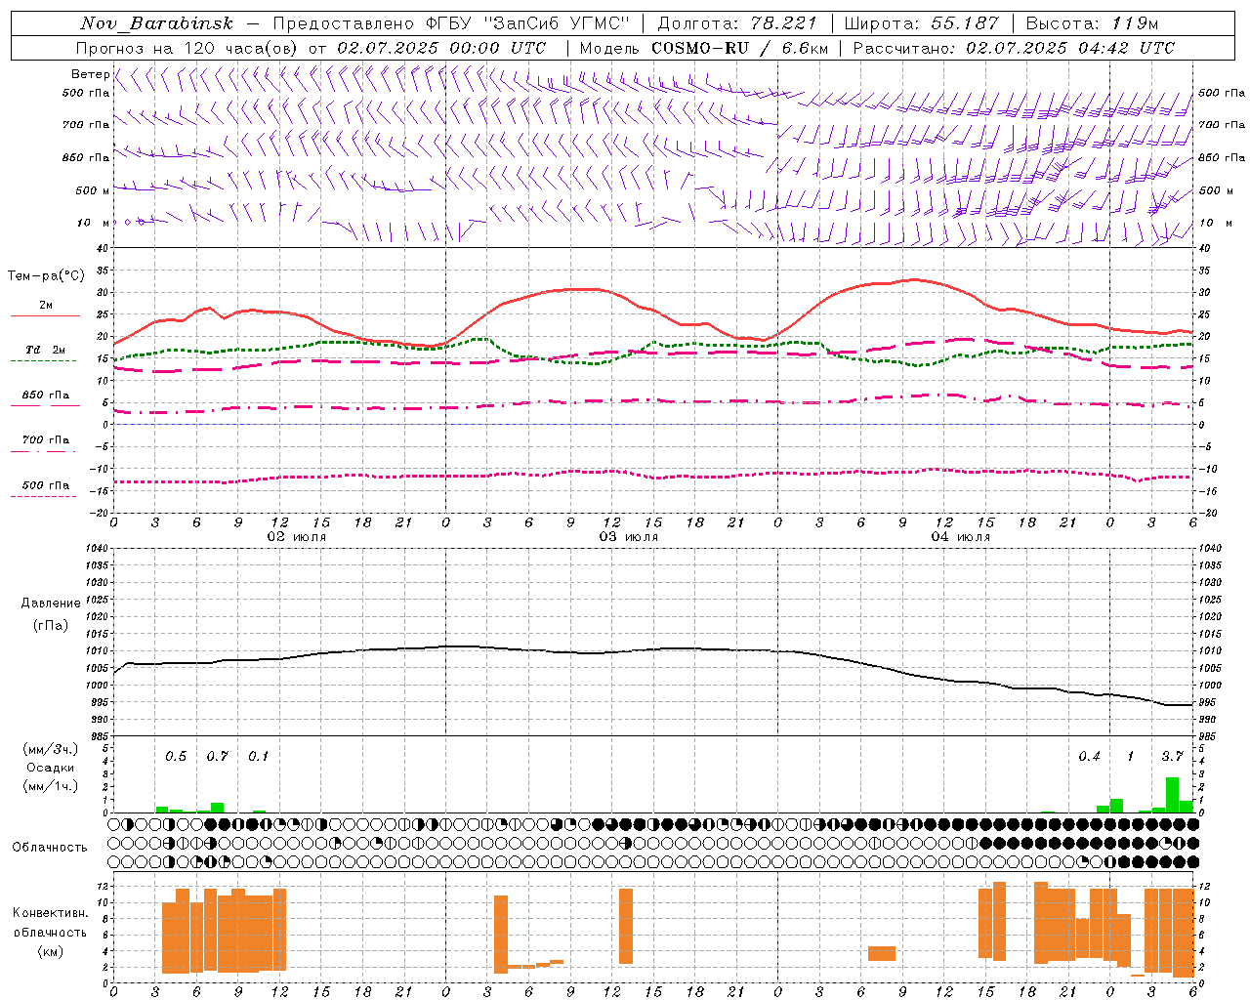Click the "(мм/1ч.)" unit label
Viewport: 1250px width, 1000px height.
tap(51, 786)
